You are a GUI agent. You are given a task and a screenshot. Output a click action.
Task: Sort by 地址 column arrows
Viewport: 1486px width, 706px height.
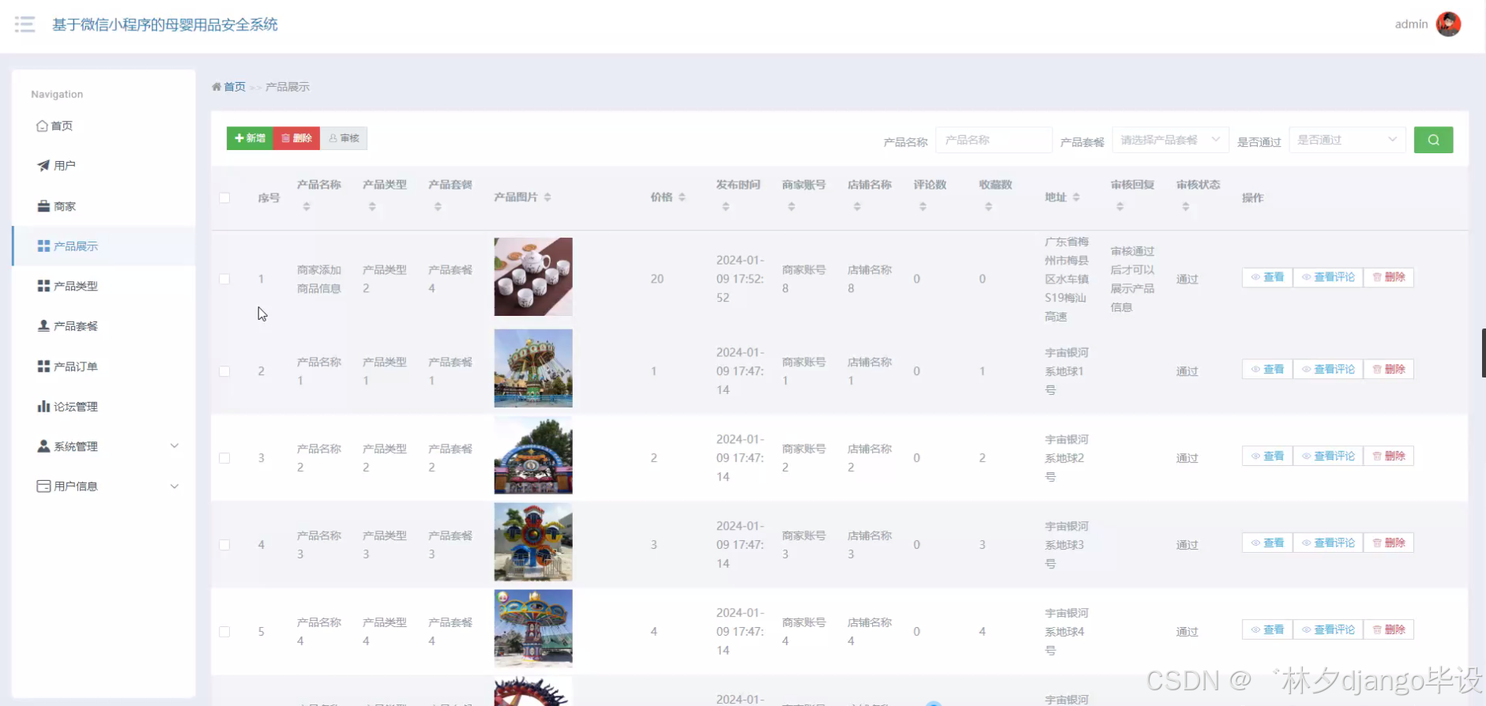coord(1076,197)
